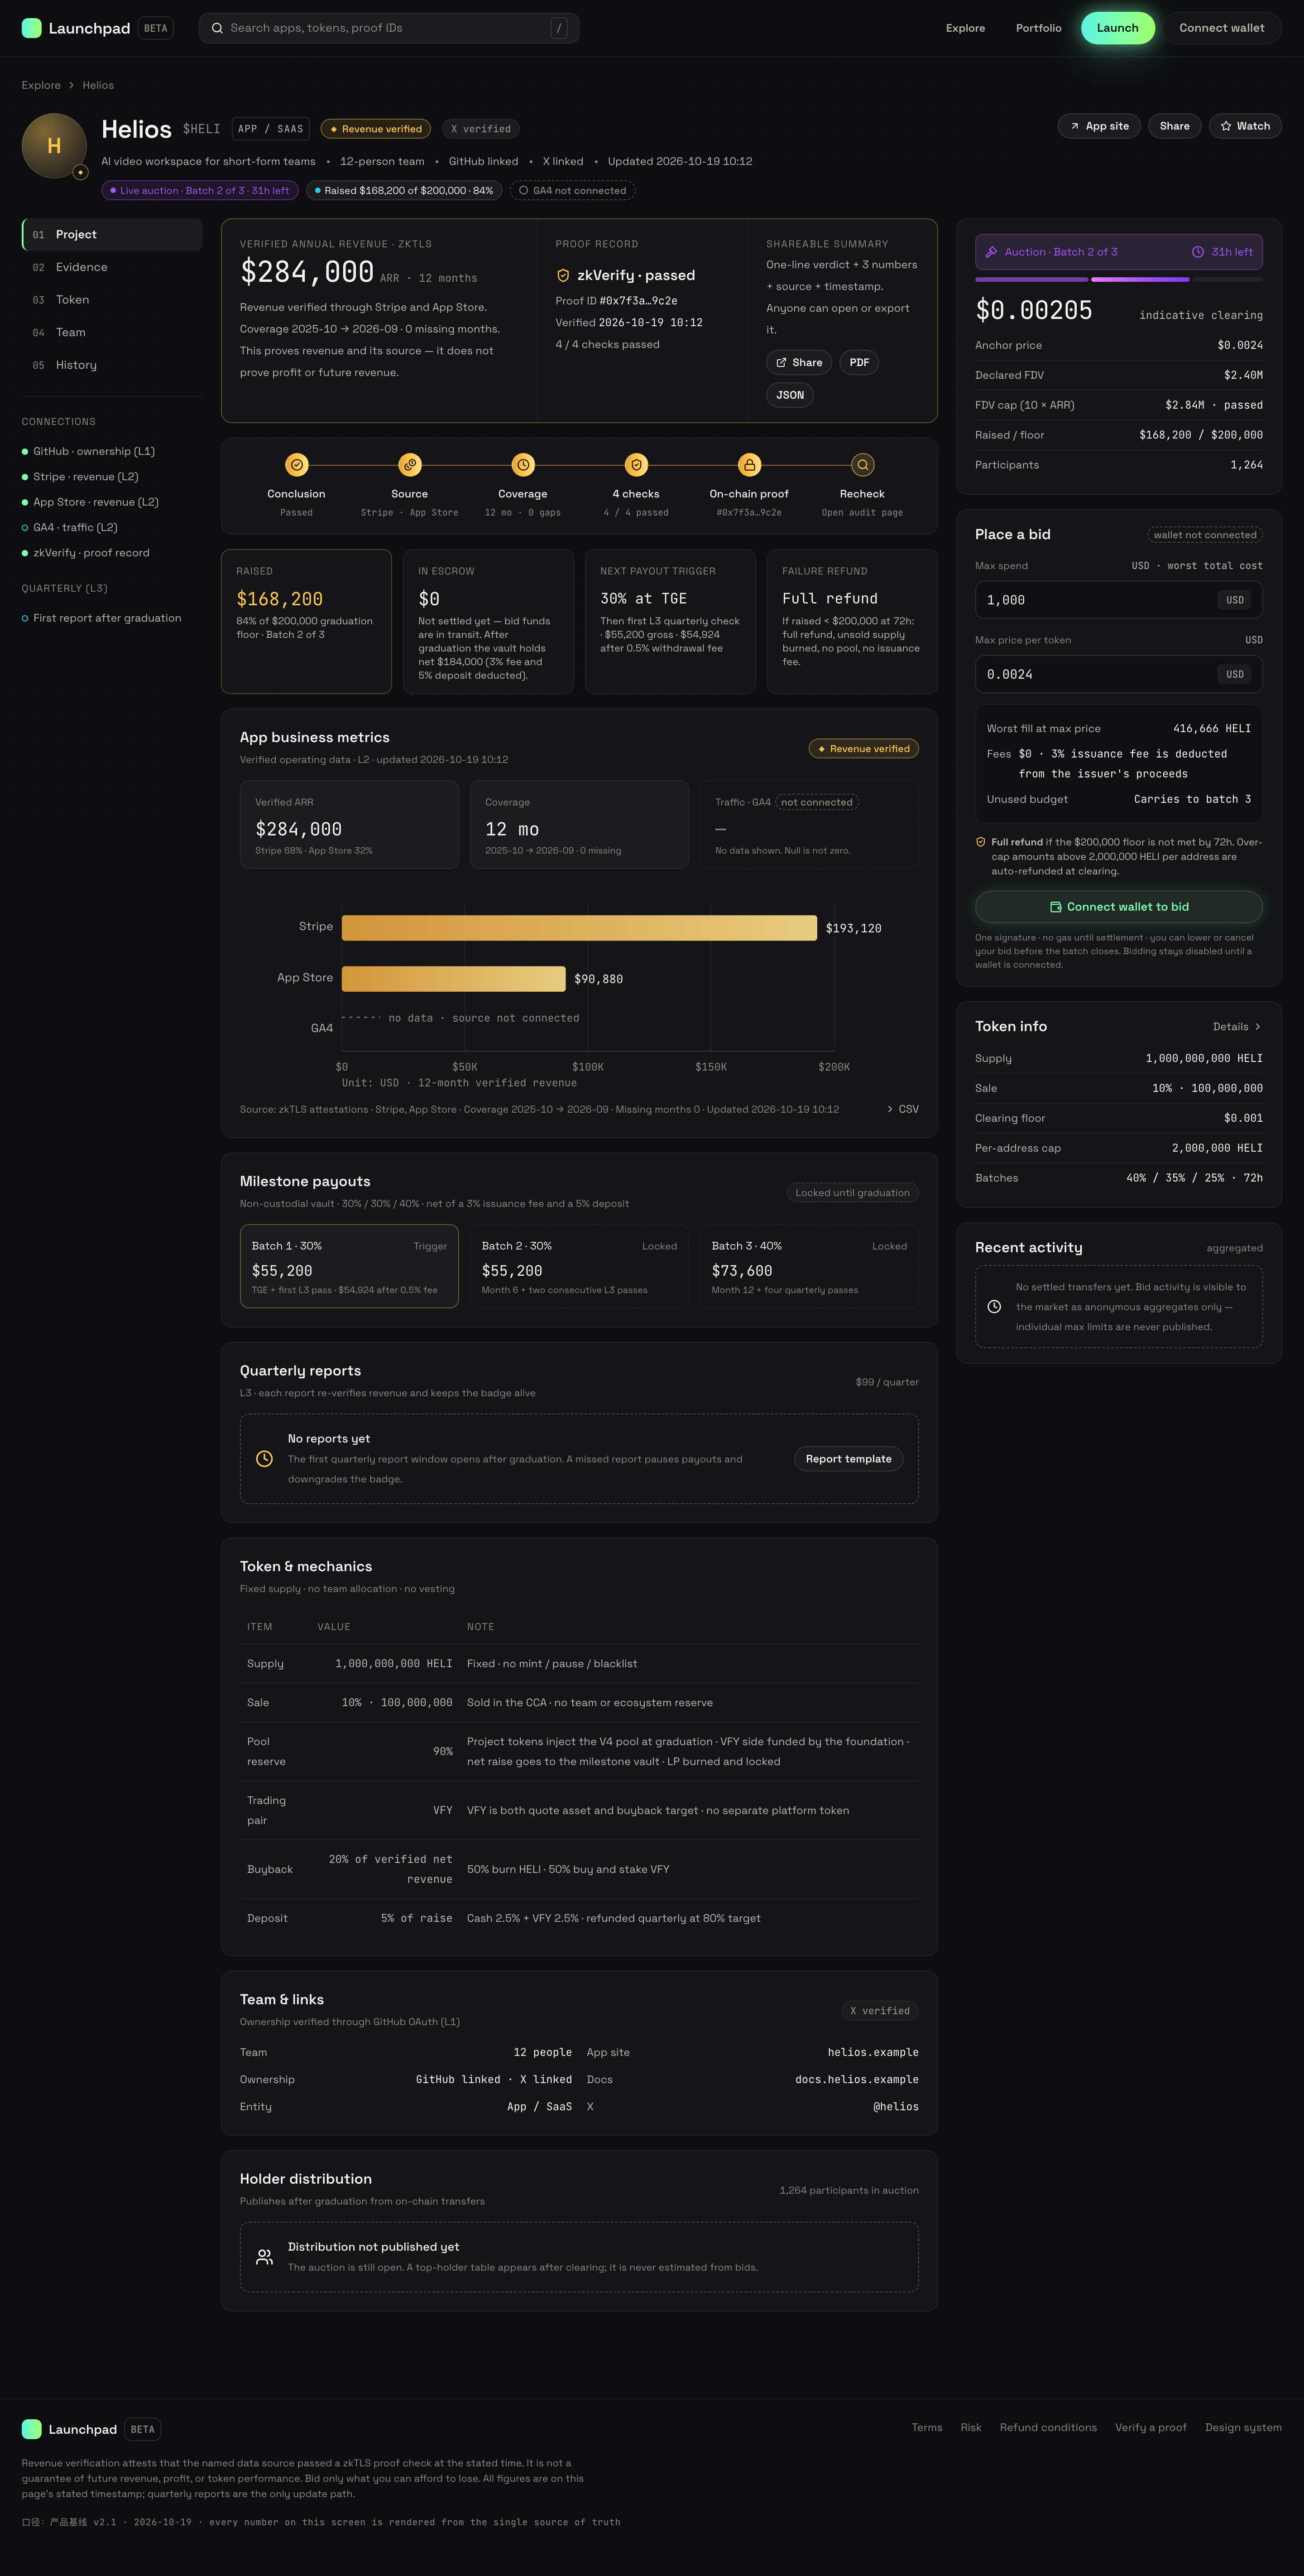Click the auction batch progress bar
Viewport: 1304px width, 2576px height.
click(x=1118, y=279)
